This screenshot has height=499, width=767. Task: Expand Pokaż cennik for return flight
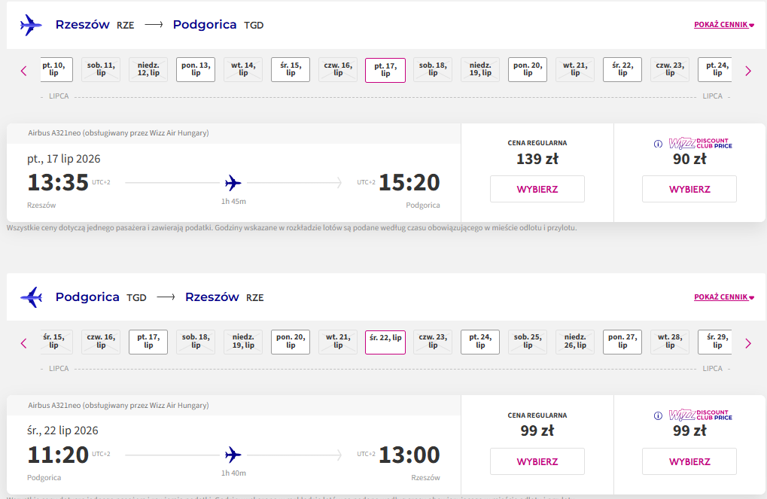point(724,297)
